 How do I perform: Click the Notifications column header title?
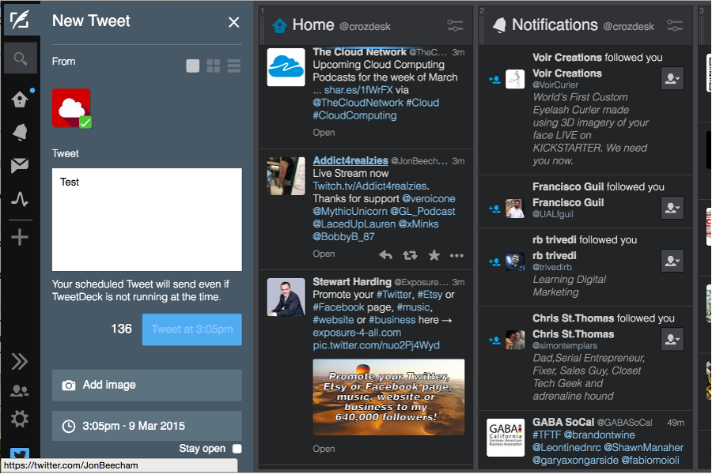[555, 25]
